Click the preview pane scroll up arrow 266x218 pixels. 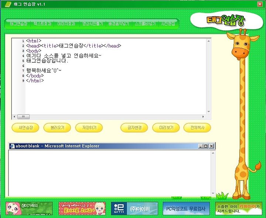[213, 153]
